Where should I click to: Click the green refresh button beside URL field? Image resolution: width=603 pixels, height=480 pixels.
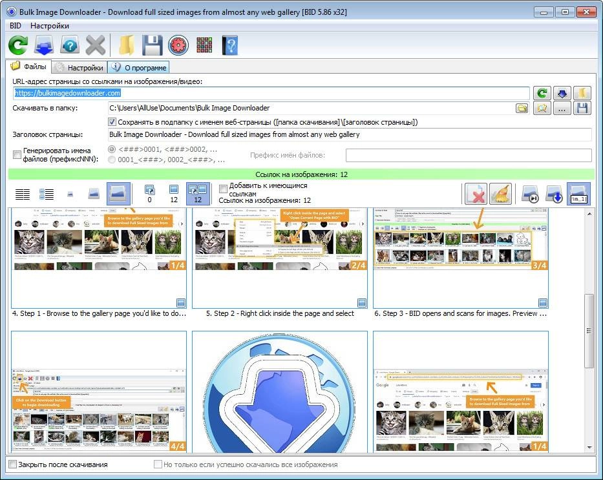[x=542, y=93]
